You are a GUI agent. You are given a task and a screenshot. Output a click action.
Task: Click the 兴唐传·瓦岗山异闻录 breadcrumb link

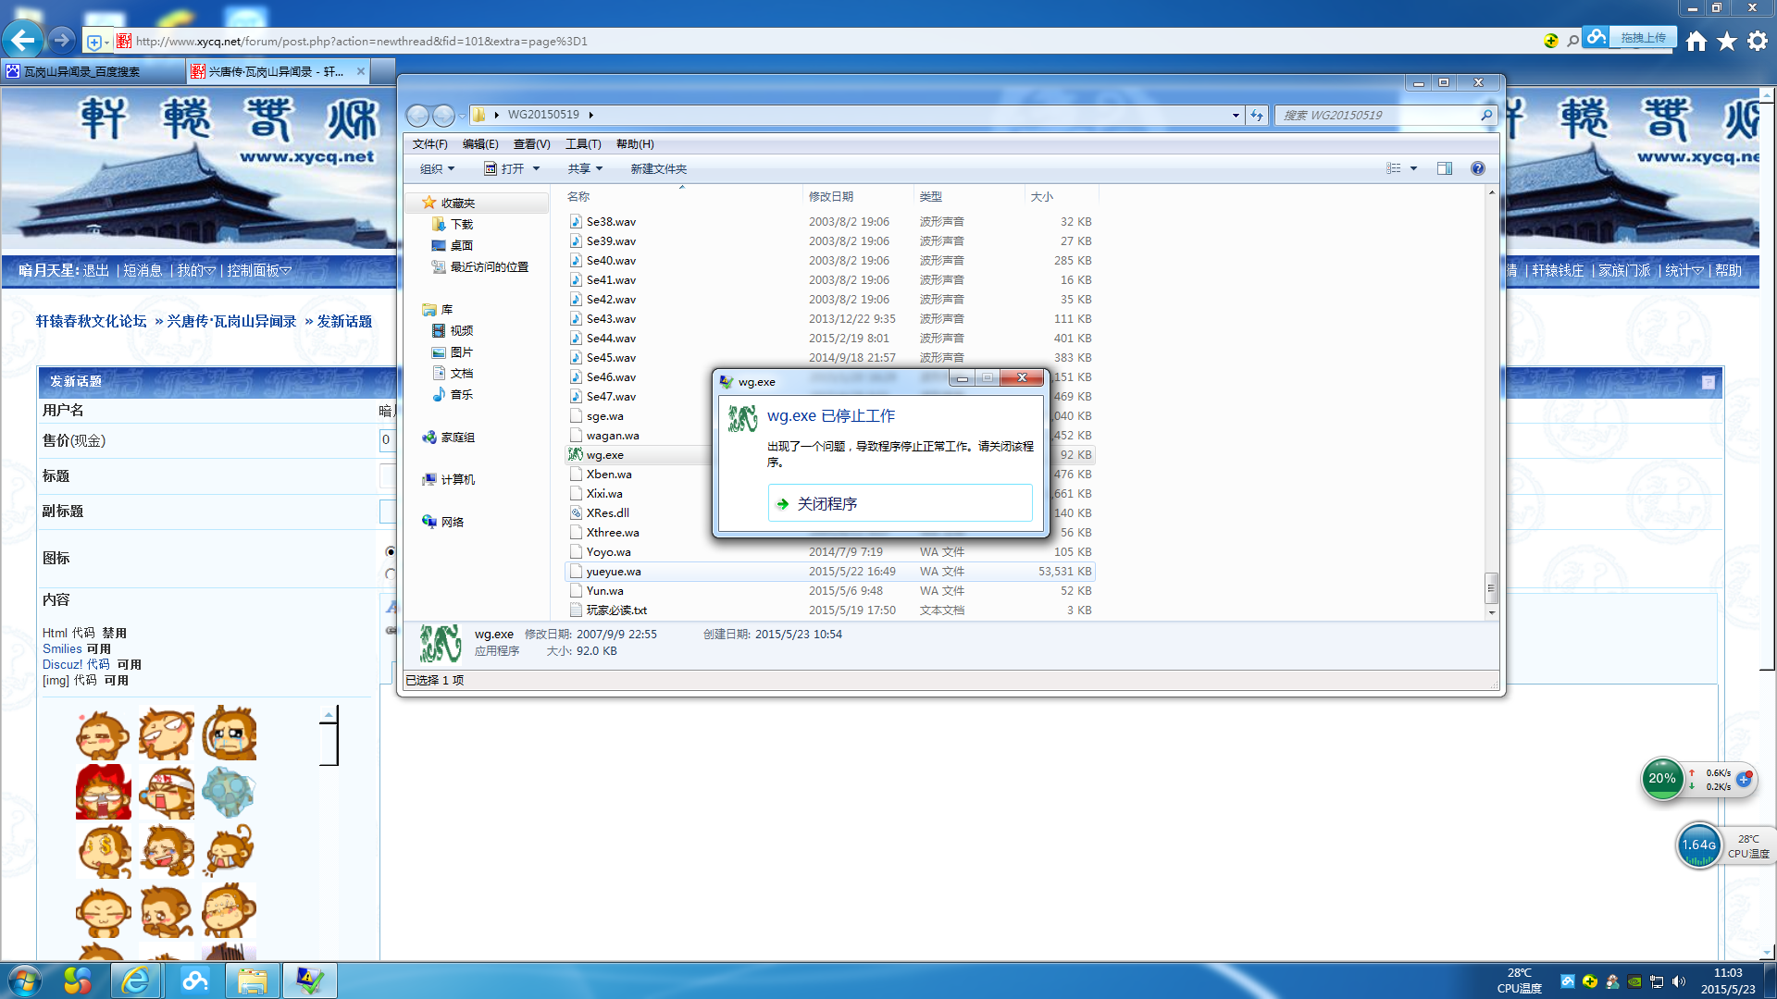(x=231, y=321)
